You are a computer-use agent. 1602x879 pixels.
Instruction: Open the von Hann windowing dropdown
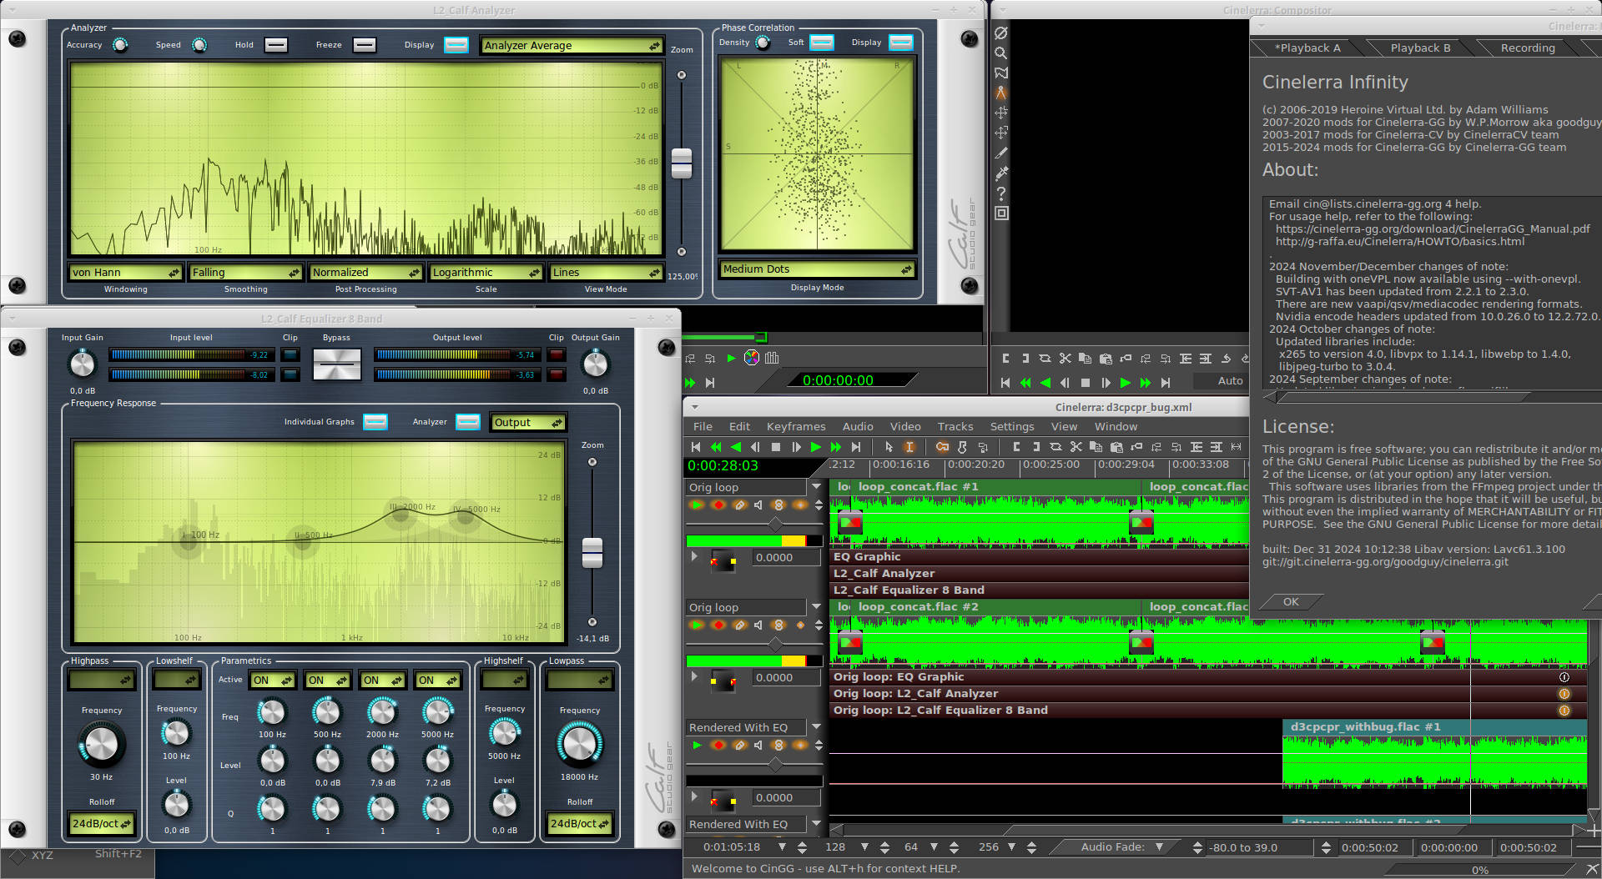coord(125,273)
